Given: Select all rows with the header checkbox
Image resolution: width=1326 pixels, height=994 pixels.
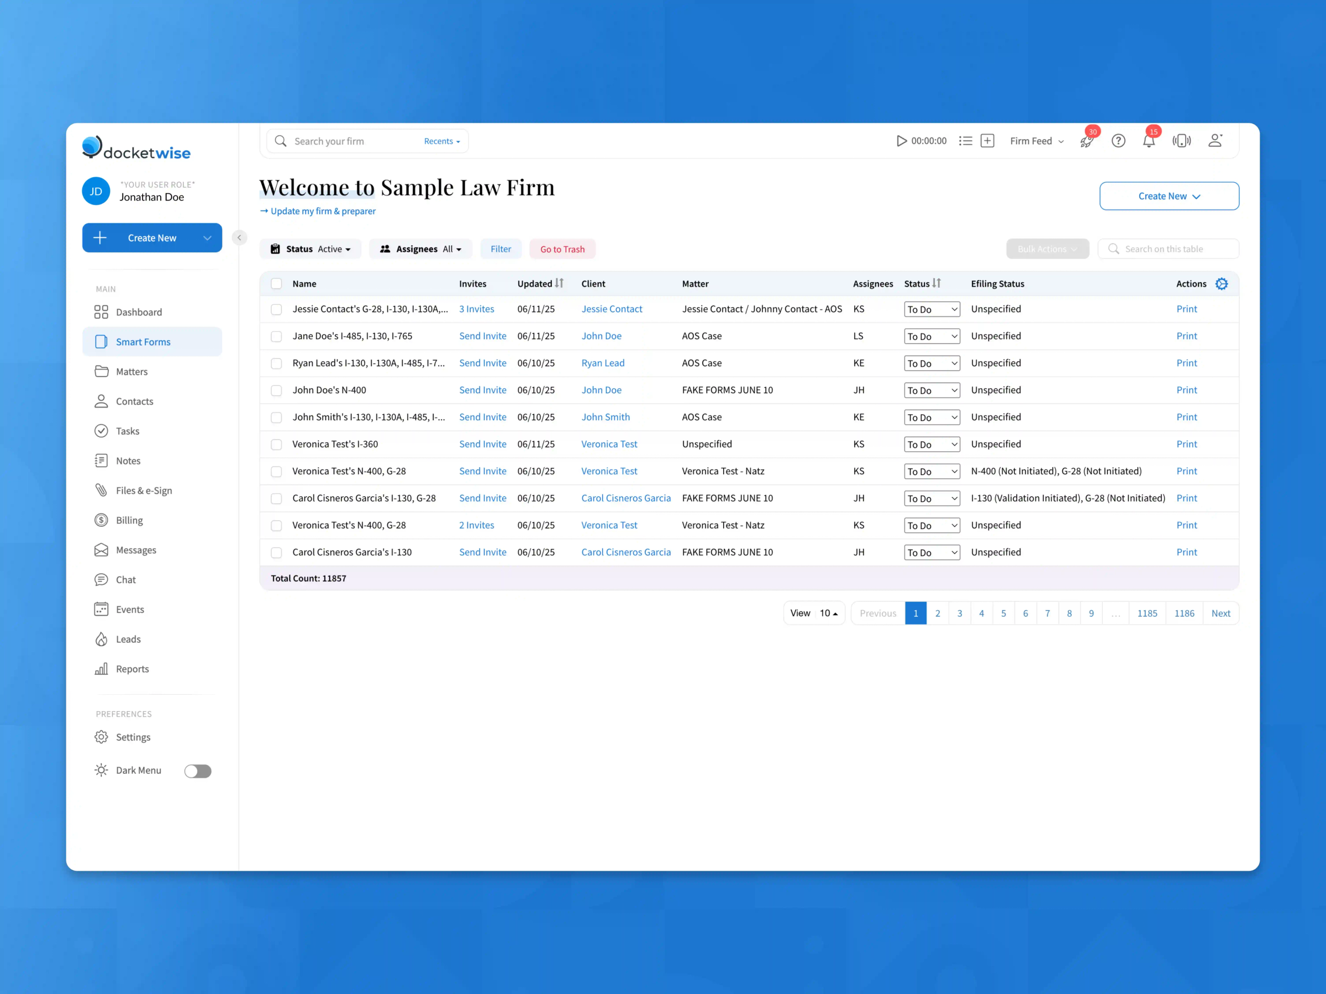Looking at the screenshot, I should (276, 283).
